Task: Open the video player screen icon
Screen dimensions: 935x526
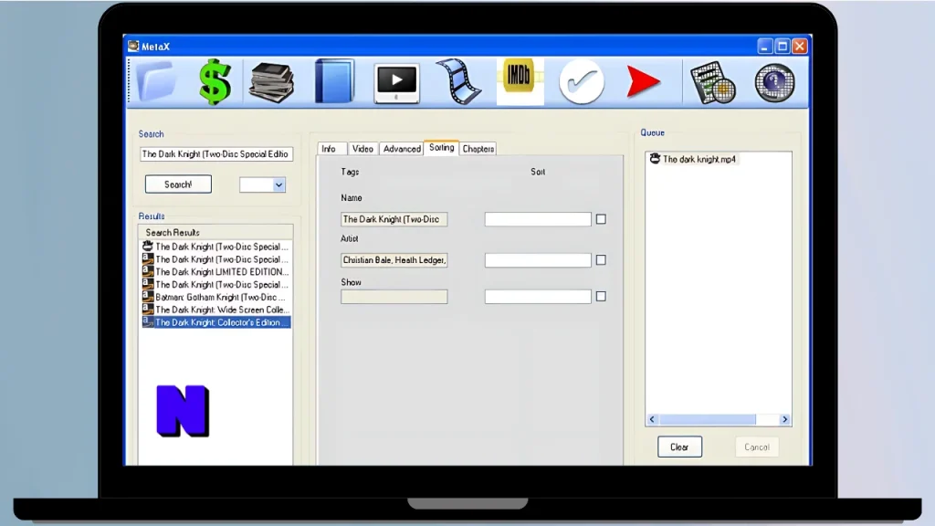Action: 396,83
